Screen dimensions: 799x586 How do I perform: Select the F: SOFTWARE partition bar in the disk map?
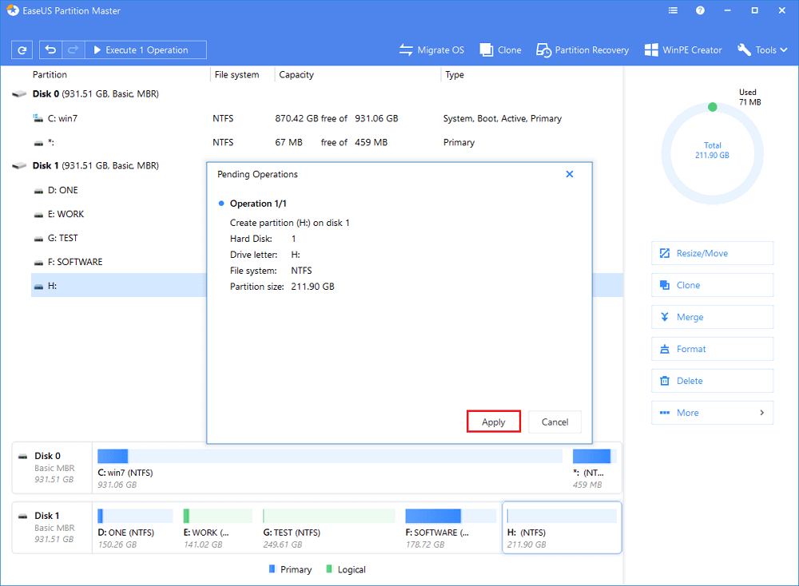(450, 527)
